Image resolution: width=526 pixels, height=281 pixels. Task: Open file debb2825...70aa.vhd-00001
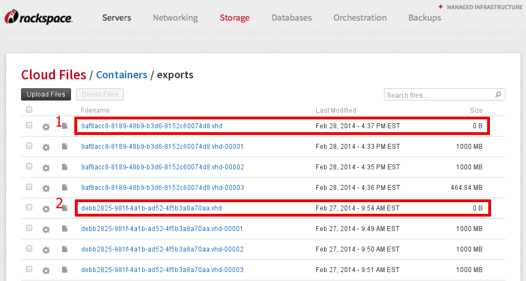point(161,229)
